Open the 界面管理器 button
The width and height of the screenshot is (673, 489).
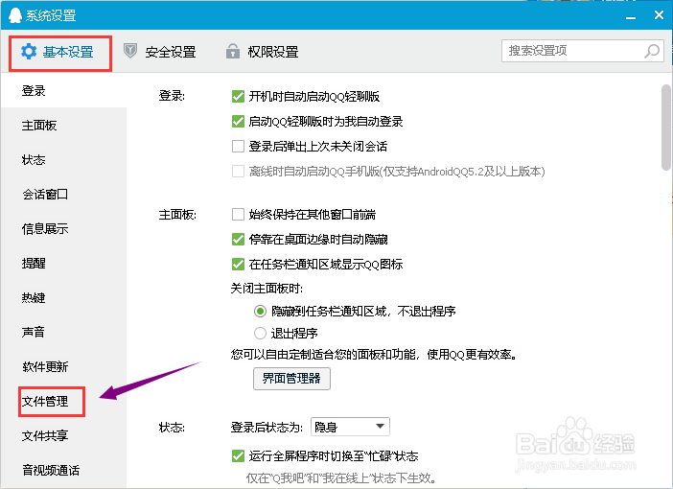tap(291, 378)
